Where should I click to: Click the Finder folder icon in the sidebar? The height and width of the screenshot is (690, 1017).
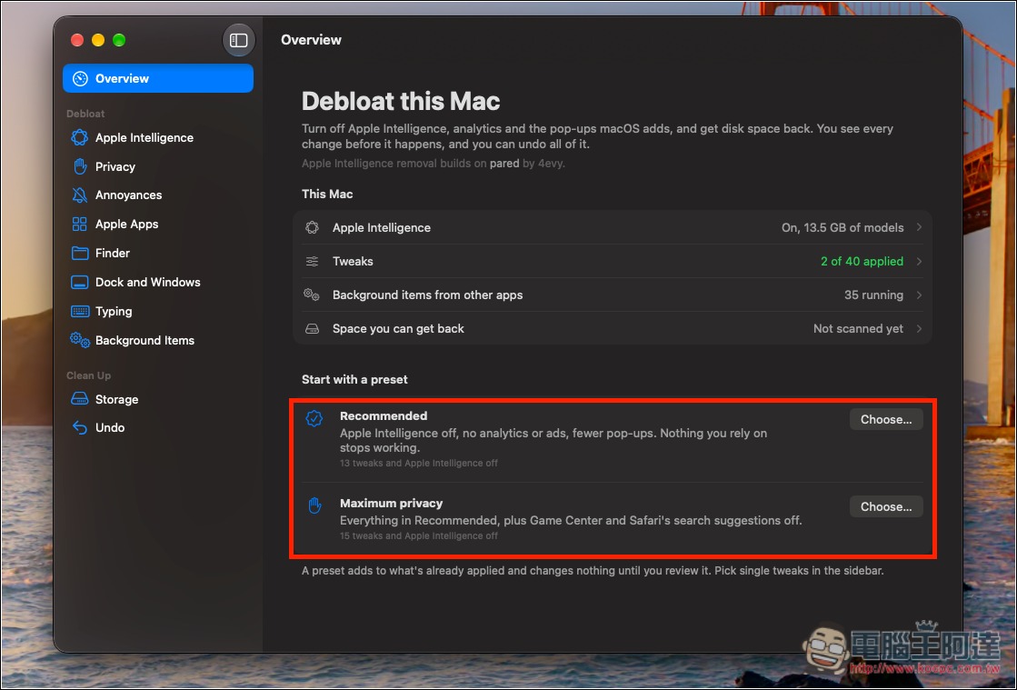click(x=80, y=253)
